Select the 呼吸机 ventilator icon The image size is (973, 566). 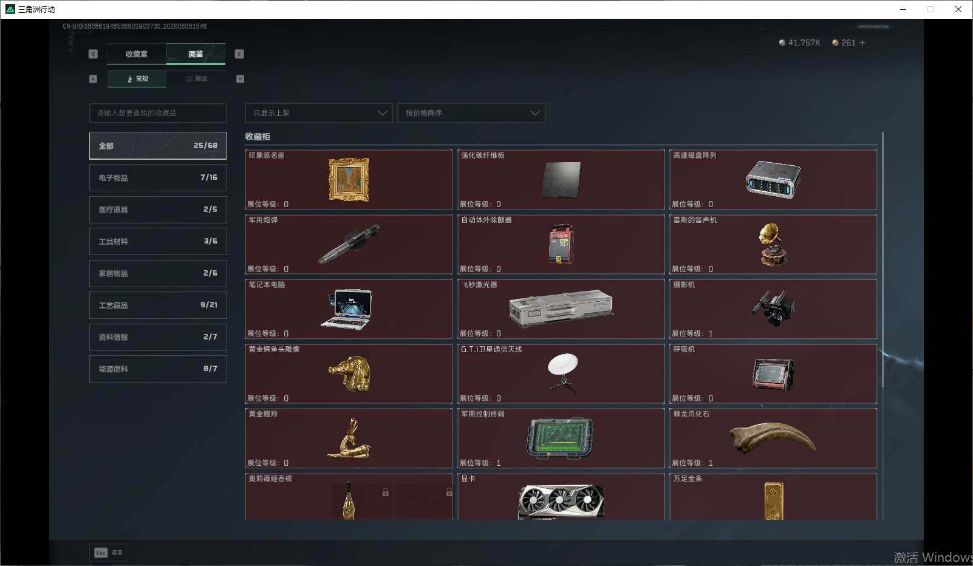coord(773,373)
